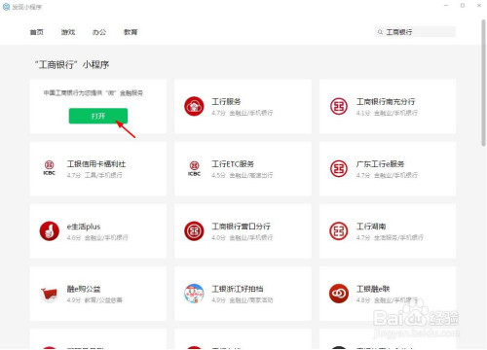Image resolution: width=487 pixels, height=350 pixels.
Task: Open the 融e购公益 icon
Action: click(49, 294)
